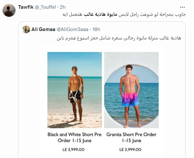Viewport: 194px width, 158px height.
Task: Open the tweet via the 2h timestamp
Action: pyautogui.click(x=63, y=7)
